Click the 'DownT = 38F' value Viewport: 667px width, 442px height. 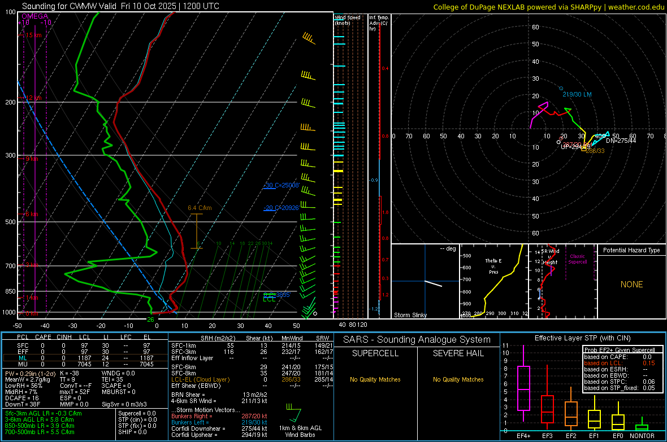coord(23,405)
